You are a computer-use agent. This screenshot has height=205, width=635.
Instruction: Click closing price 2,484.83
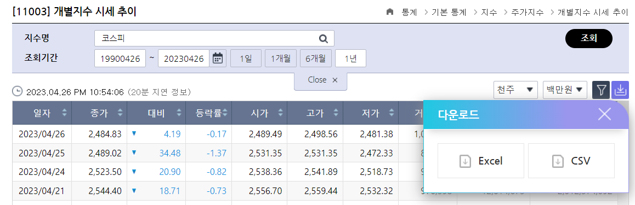105,134
